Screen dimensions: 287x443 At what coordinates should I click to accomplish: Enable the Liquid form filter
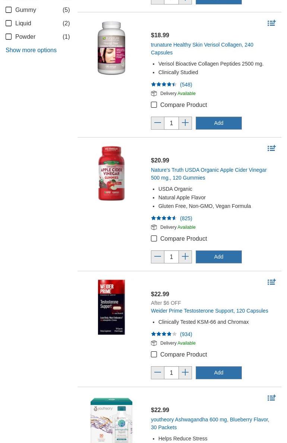(9, 23)
